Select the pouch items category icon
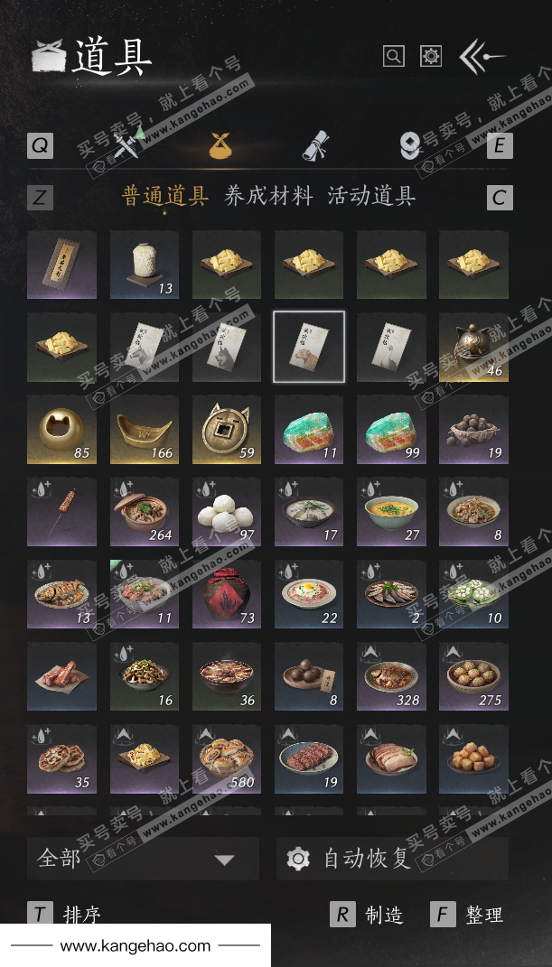The height and width of the screenshot is (967, 552). 222,145
